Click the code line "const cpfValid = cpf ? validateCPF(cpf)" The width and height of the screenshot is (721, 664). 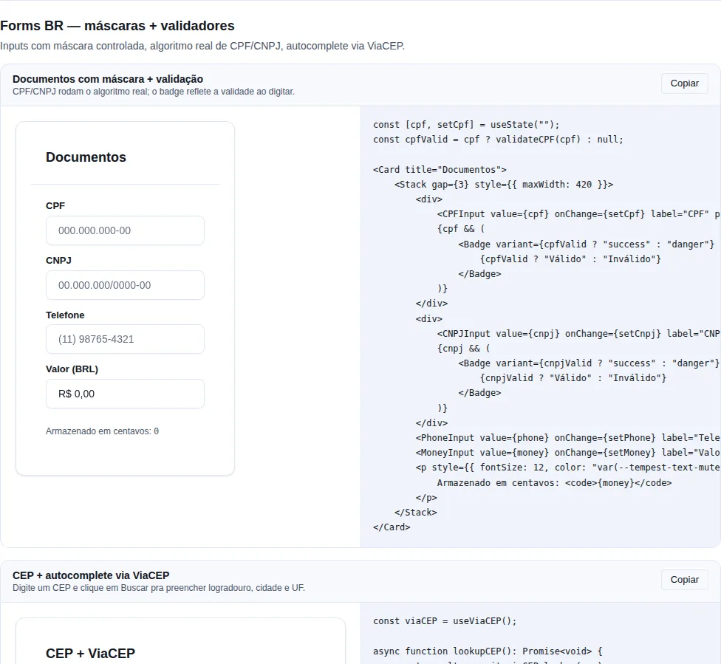(498, 140)
